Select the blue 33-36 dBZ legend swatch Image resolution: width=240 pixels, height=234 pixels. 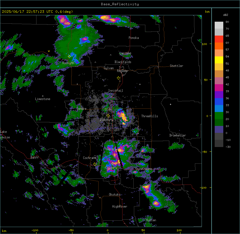click(219, 101)
